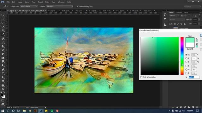
Task: Pick a color in the saturation field
Action: coord(160,56)
